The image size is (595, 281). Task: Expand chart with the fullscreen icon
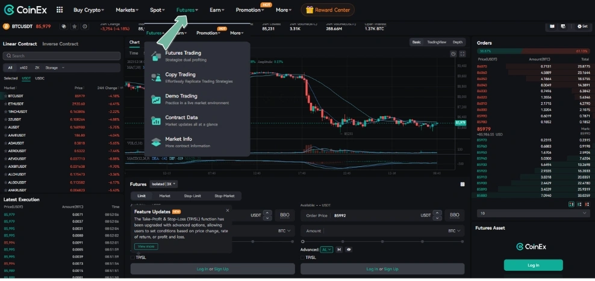[x=462, y=54]
